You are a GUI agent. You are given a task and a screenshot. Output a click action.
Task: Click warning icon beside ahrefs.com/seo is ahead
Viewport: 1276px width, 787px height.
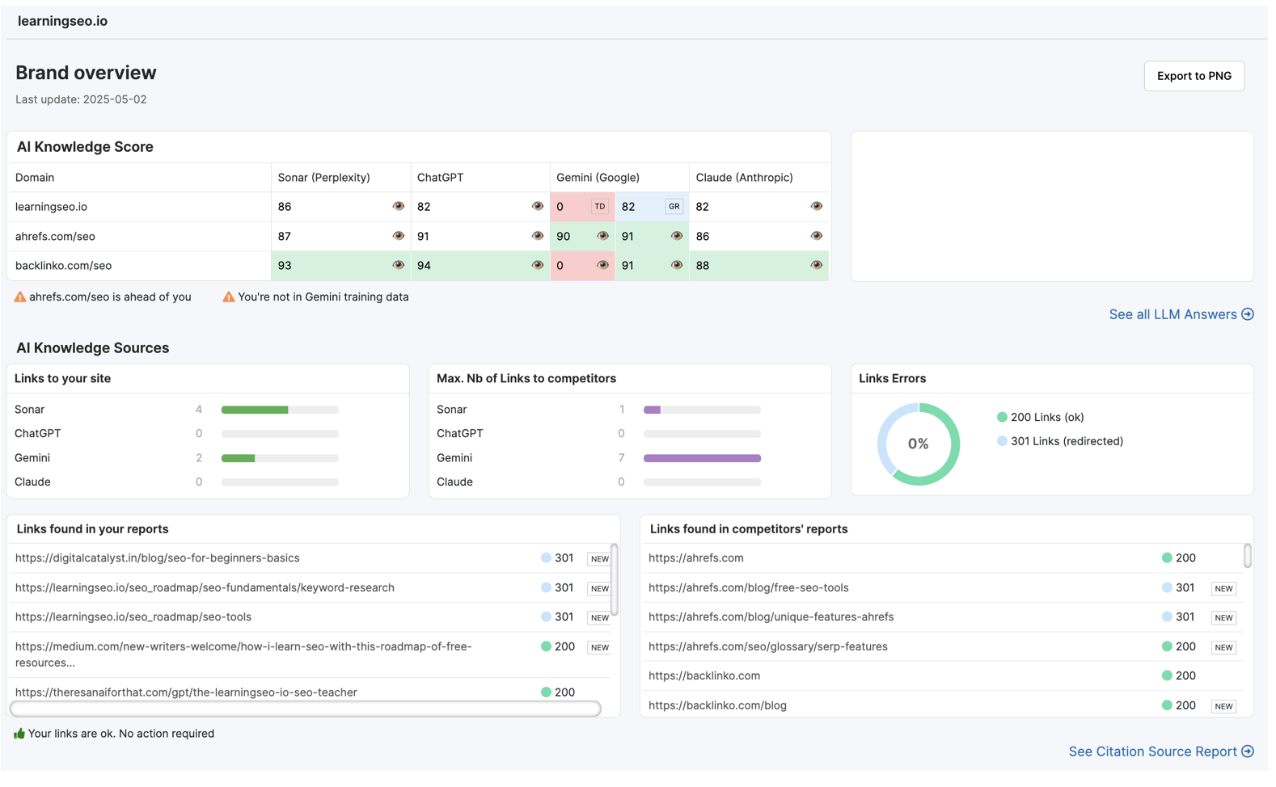click(20, 297)
